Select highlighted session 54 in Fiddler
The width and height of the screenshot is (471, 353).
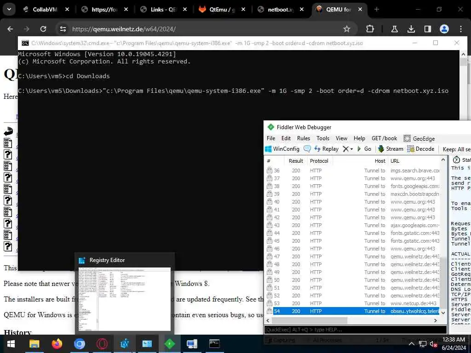point(353,311)
